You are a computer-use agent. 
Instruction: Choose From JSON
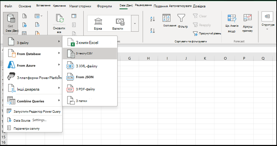coord(90,77)
